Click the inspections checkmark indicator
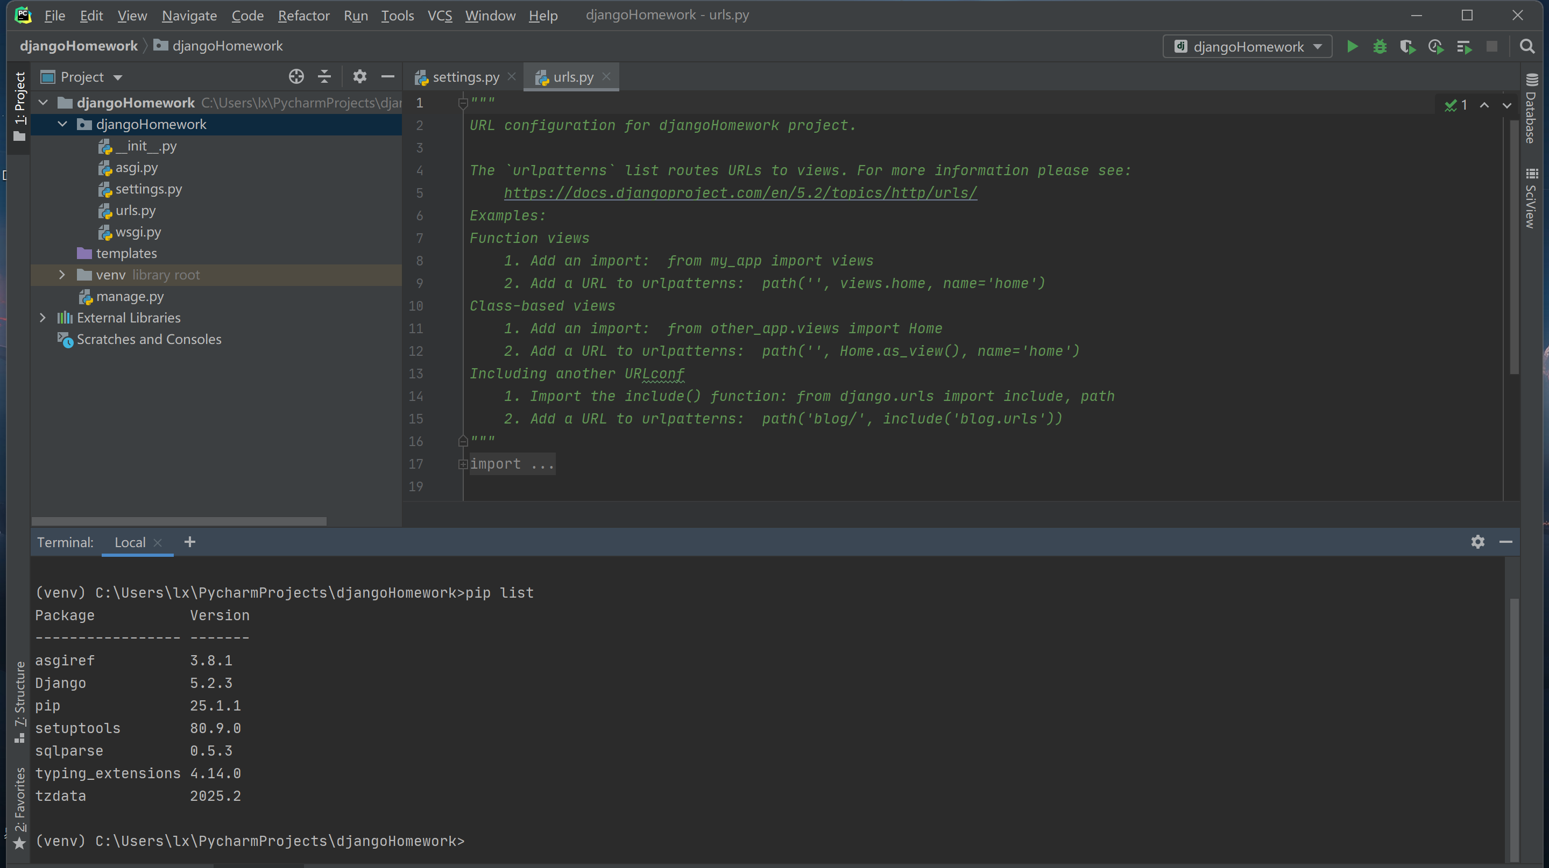The height and width of the screenshot is (868, 1549). pyautogui.click(x=1456, y=105)
